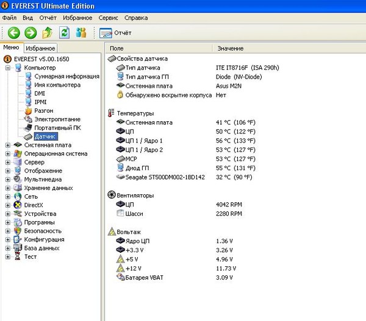Switch to the Меню panel tab

click(x=11, y=48)
